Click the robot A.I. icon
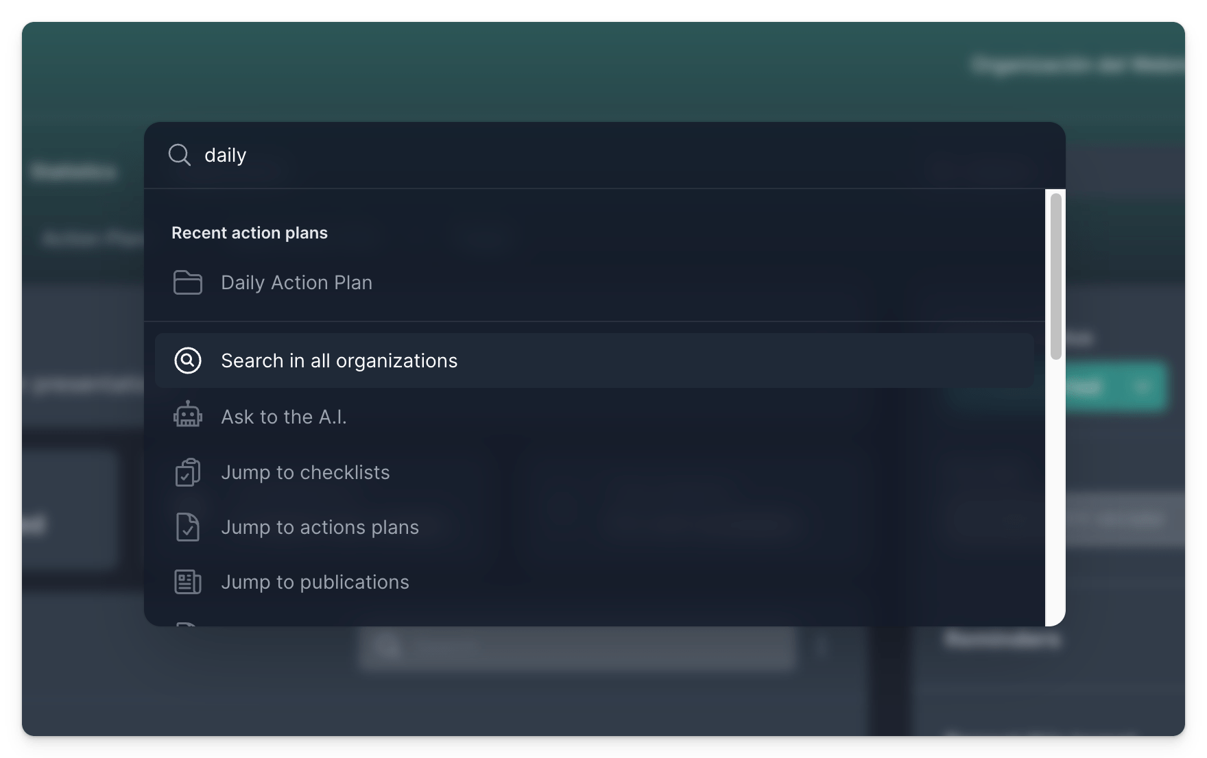 point(187,416)
